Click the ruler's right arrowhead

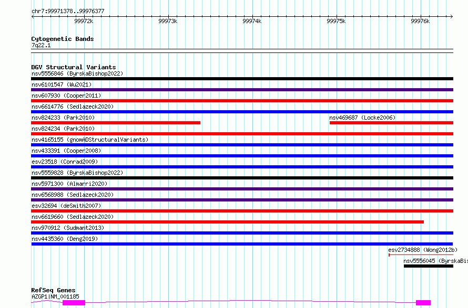coord(452,17)
